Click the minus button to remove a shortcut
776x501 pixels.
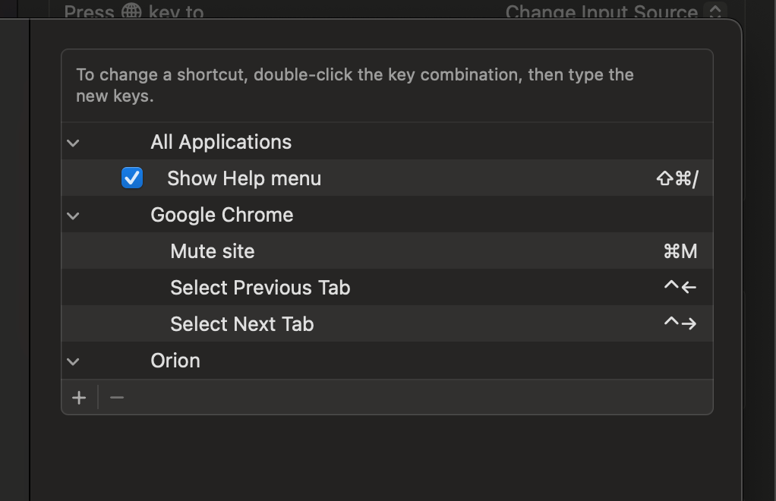117,398
